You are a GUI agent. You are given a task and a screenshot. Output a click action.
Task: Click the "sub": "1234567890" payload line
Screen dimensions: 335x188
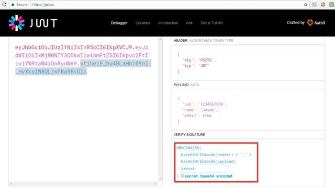coord(205,104)
